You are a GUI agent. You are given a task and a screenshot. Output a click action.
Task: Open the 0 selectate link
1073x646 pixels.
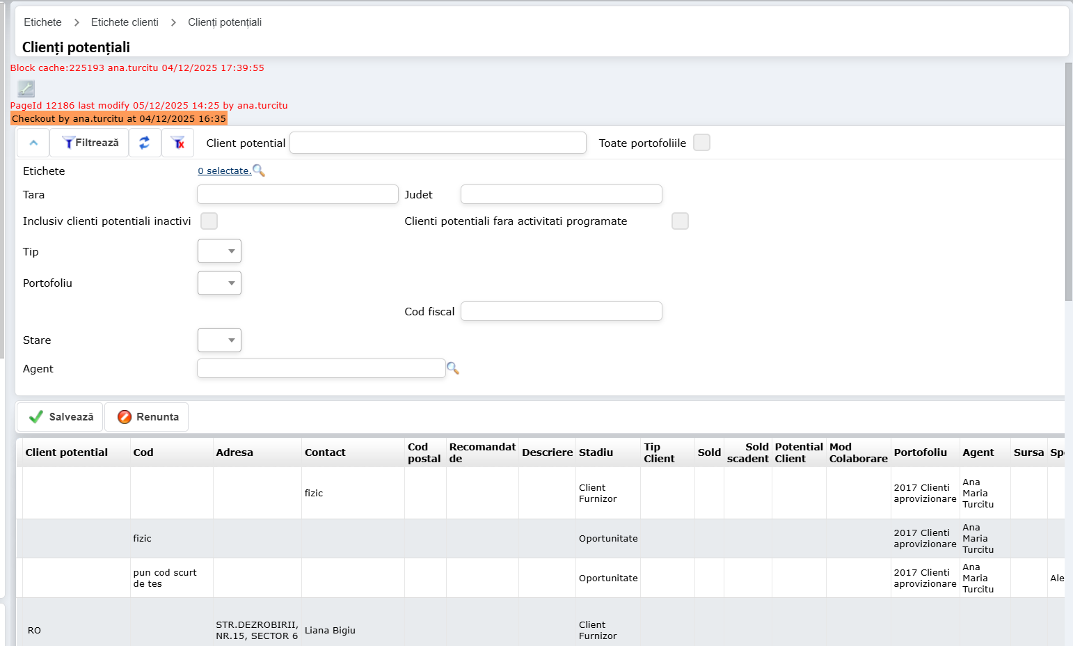coord(224,171)
